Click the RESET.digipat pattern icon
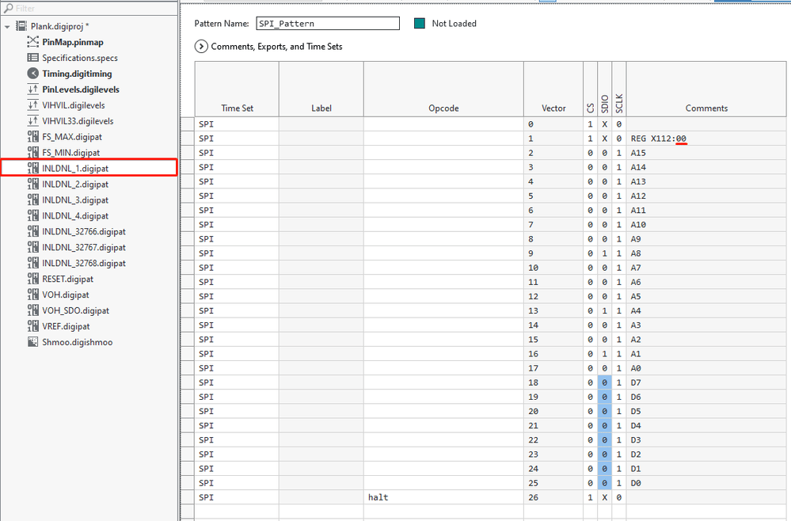 tap(32, 279)
